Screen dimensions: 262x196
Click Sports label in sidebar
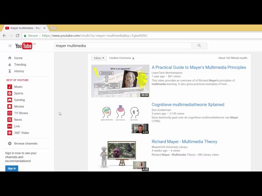click(x=18, y=94)
